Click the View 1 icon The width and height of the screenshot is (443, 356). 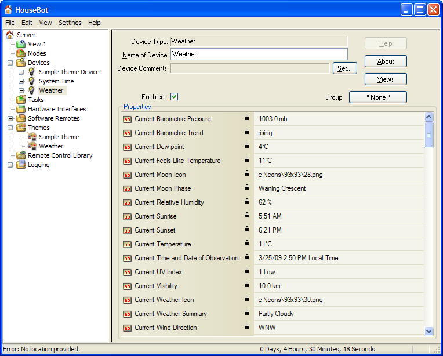point(21,44)
